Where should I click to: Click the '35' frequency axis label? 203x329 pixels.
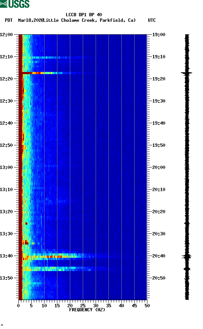[x=108, y=306]
